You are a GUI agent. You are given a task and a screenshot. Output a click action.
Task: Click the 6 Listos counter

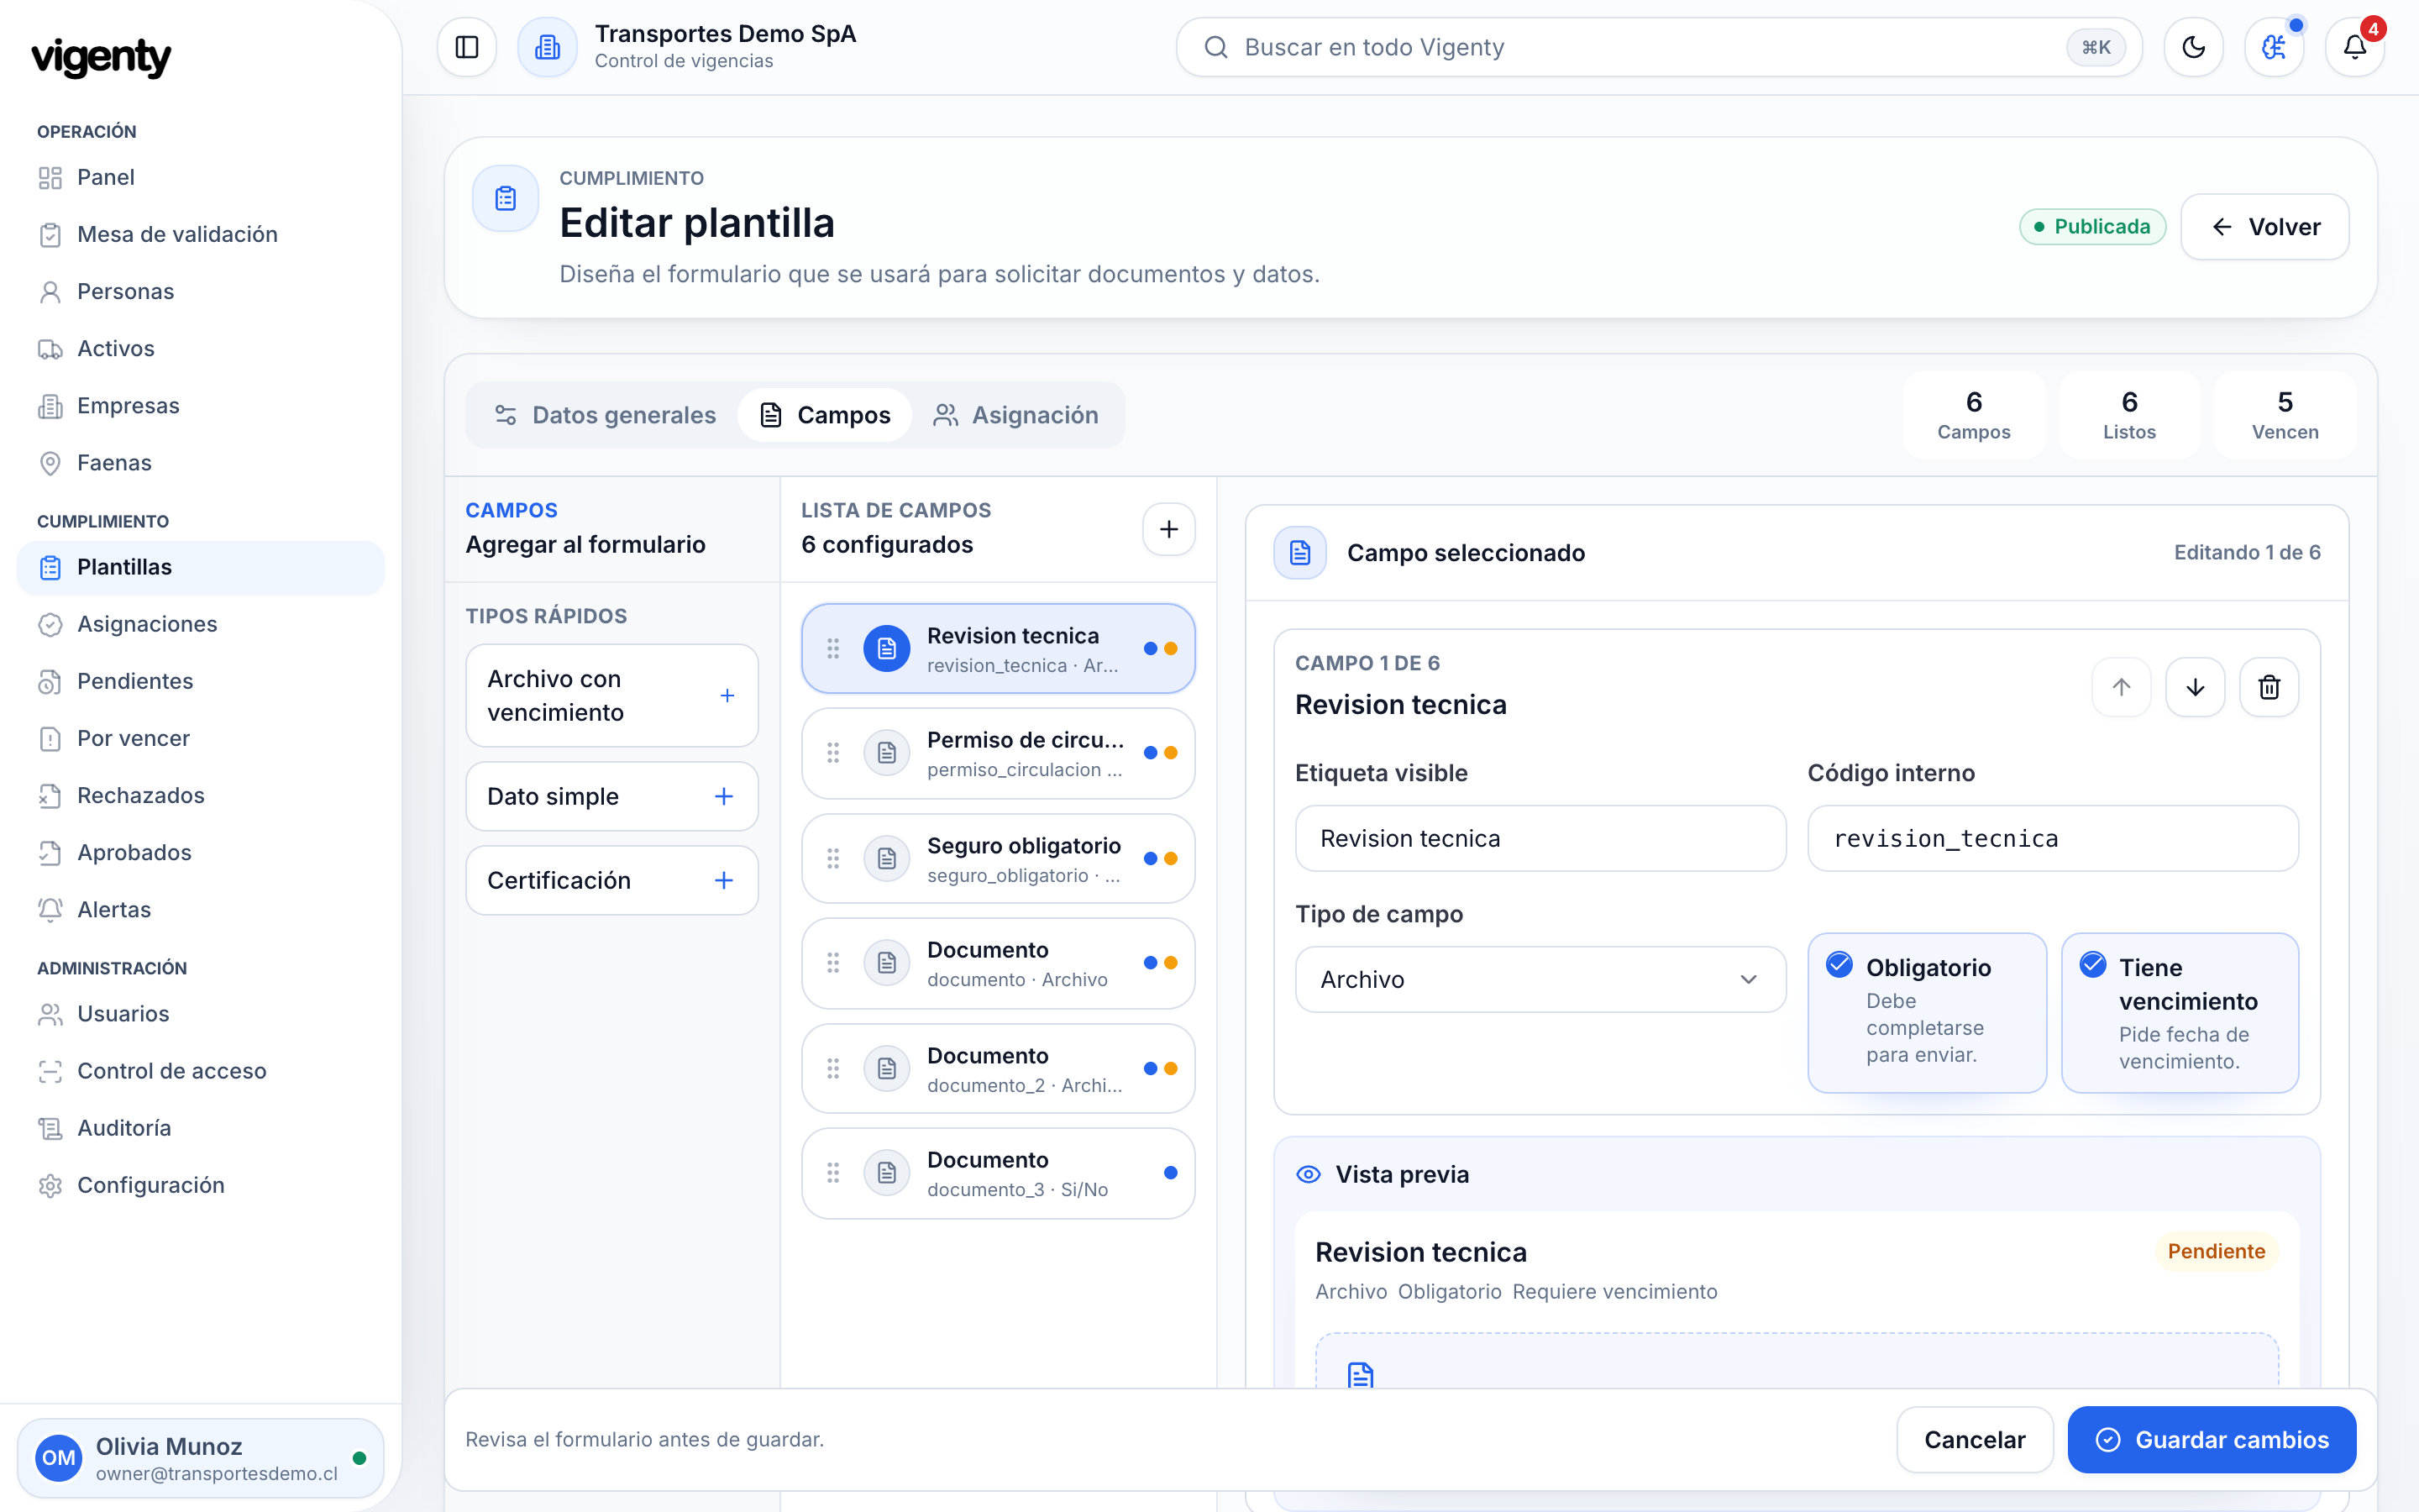point(2129,415)
